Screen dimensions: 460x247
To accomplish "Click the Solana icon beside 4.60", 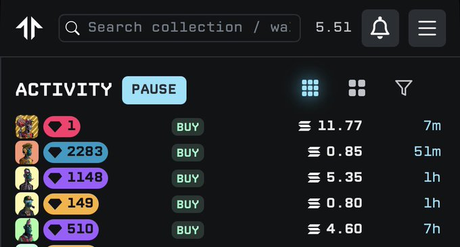I will pos(314,229).
